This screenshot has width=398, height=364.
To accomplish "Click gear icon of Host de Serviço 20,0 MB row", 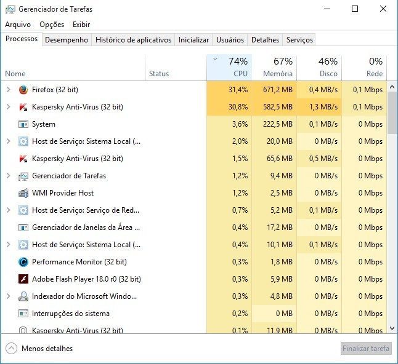I will point(23,141).
